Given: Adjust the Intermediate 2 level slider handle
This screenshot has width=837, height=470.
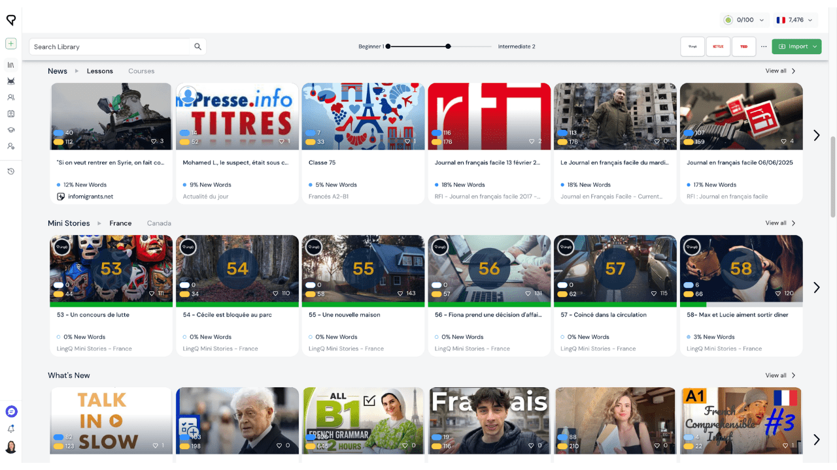Looking at the screenshot, I should coord(448,46).
